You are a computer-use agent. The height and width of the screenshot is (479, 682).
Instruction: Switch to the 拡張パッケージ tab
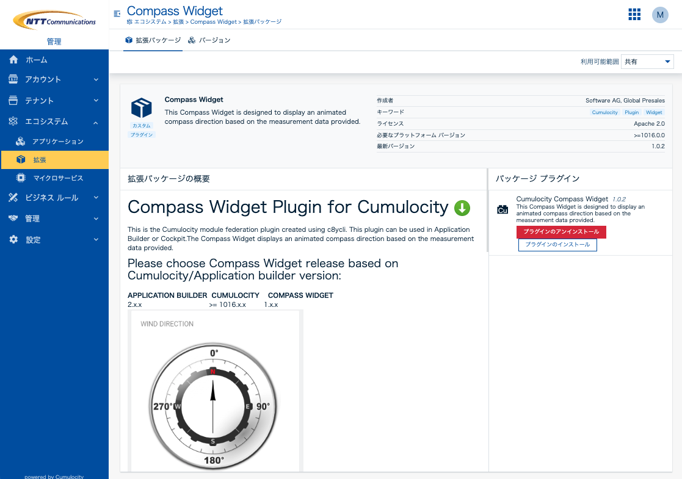pos(153,40)
